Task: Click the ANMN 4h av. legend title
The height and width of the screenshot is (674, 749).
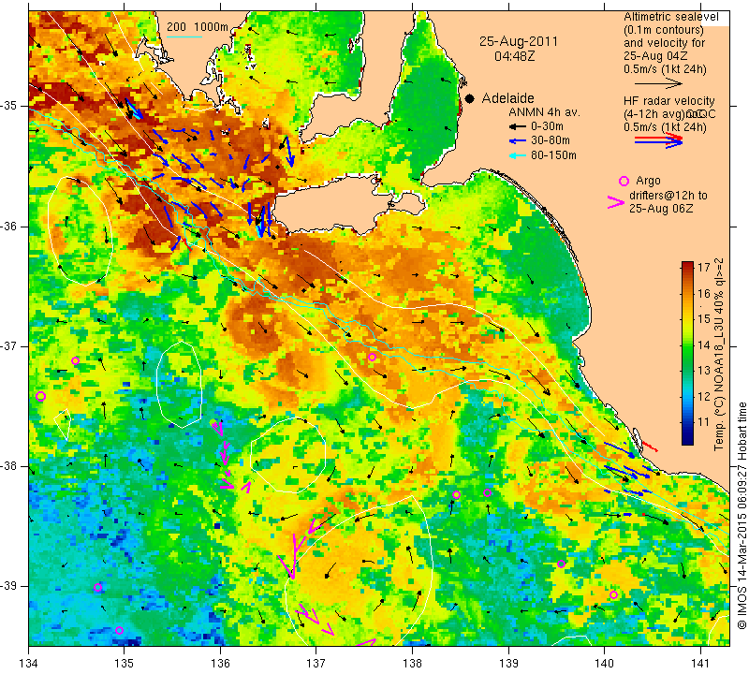Action: [x=544, y=112]
